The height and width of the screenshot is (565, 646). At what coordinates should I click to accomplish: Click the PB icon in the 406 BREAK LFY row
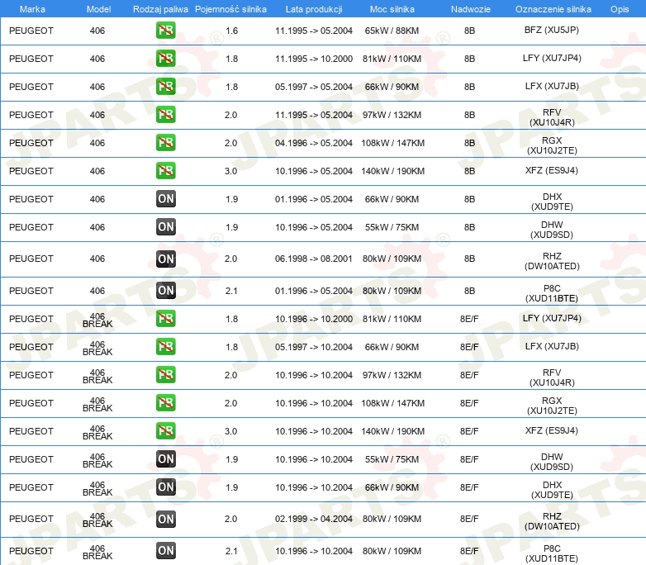coord(165,319)
